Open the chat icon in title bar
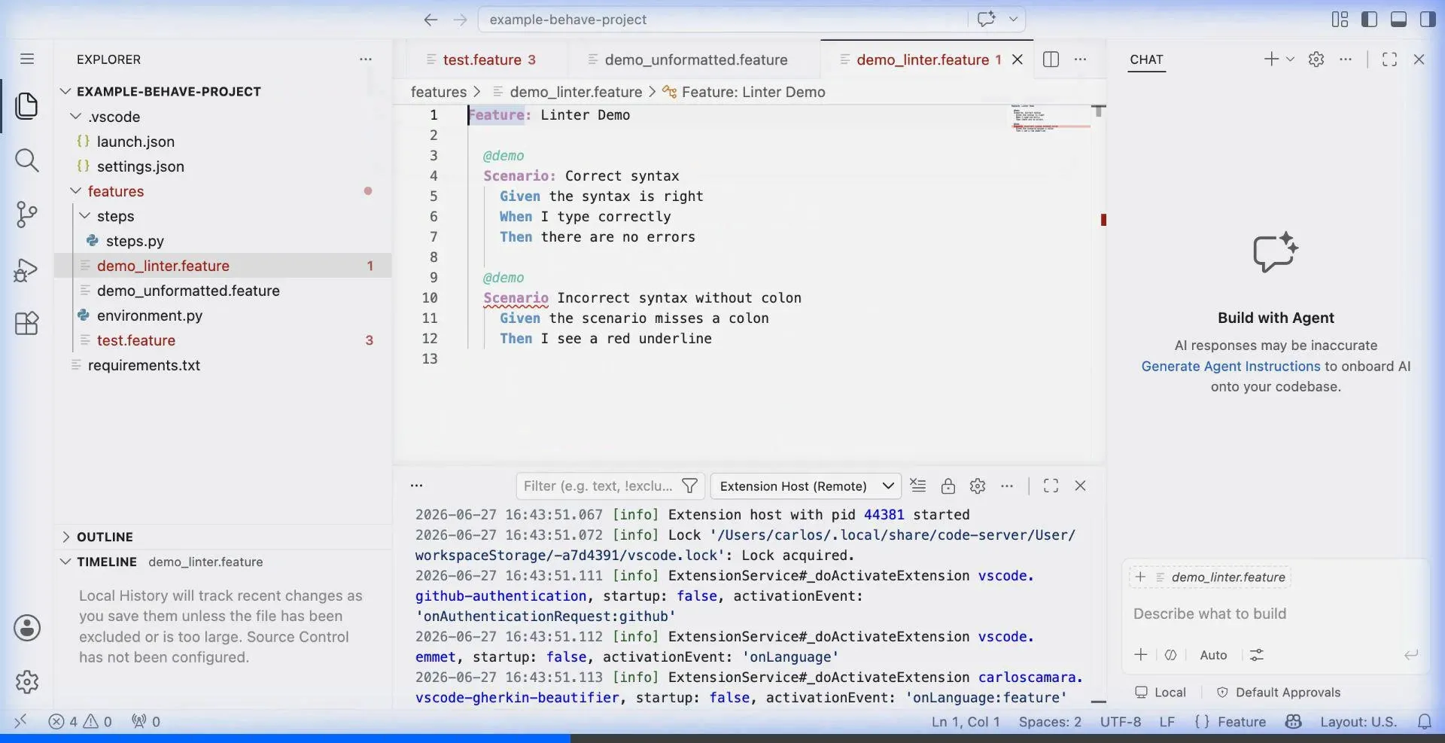 [x=986, y=20]
